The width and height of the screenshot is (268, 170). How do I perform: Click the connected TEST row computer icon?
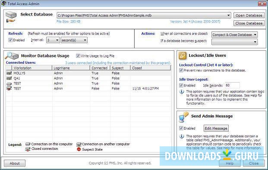coord(9,83)
